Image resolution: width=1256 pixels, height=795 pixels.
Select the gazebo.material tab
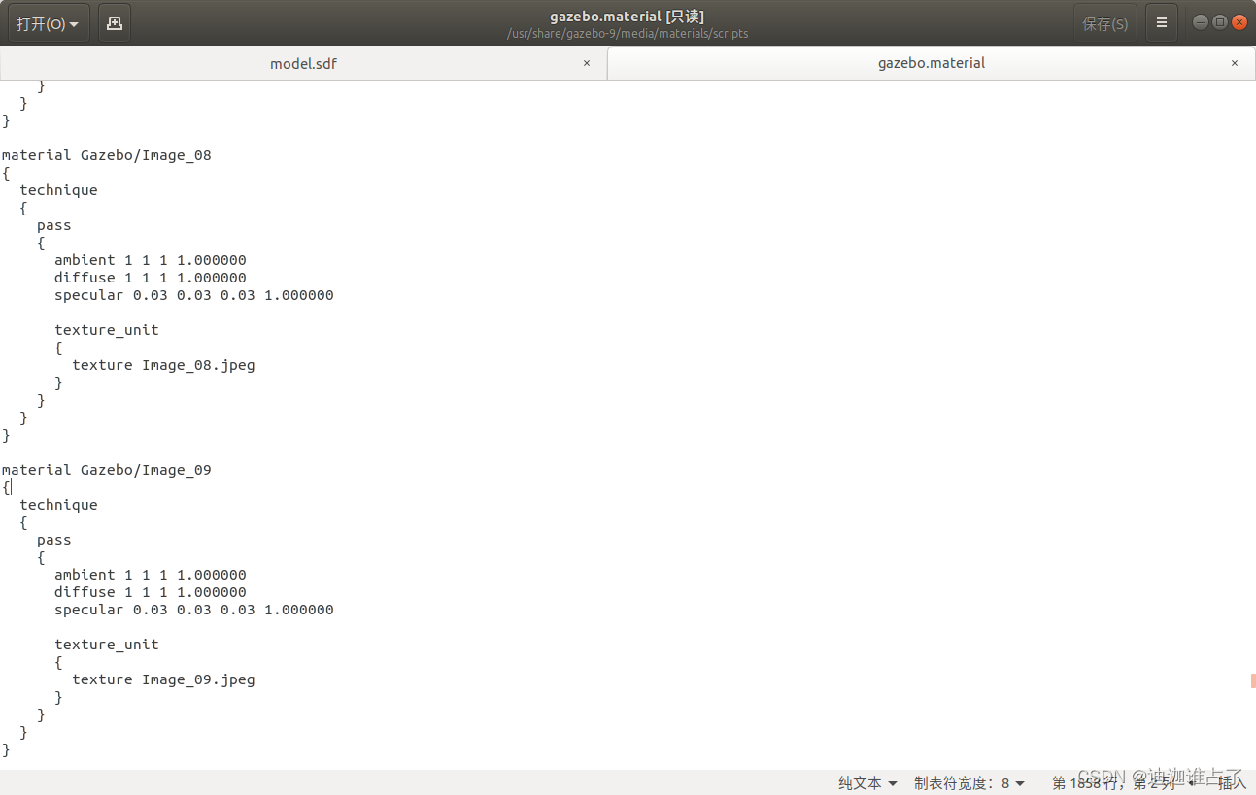[x=931, y=63]
